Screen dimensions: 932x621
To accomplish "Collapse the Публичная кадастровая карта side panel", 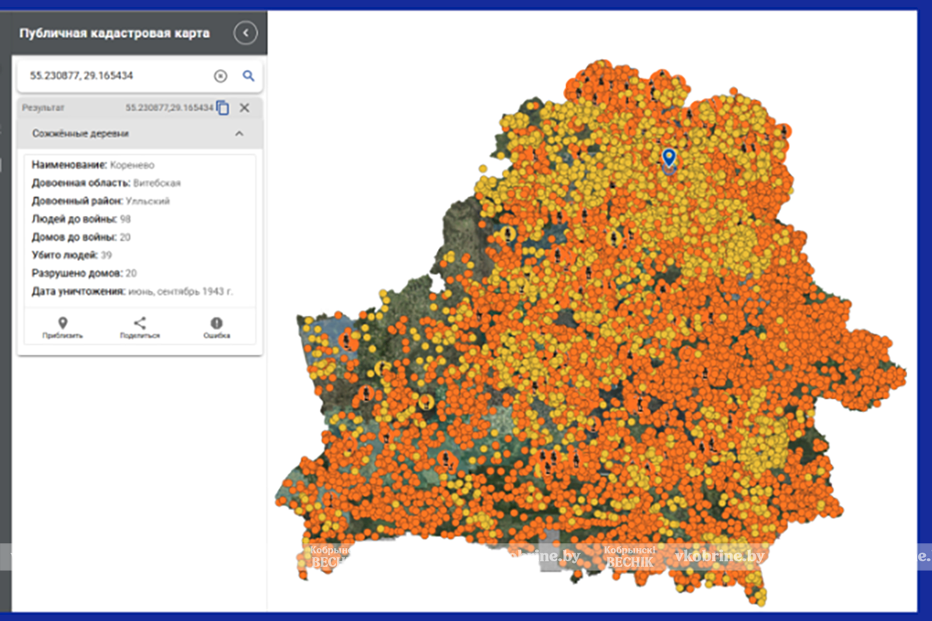I will tap(245, 33).
